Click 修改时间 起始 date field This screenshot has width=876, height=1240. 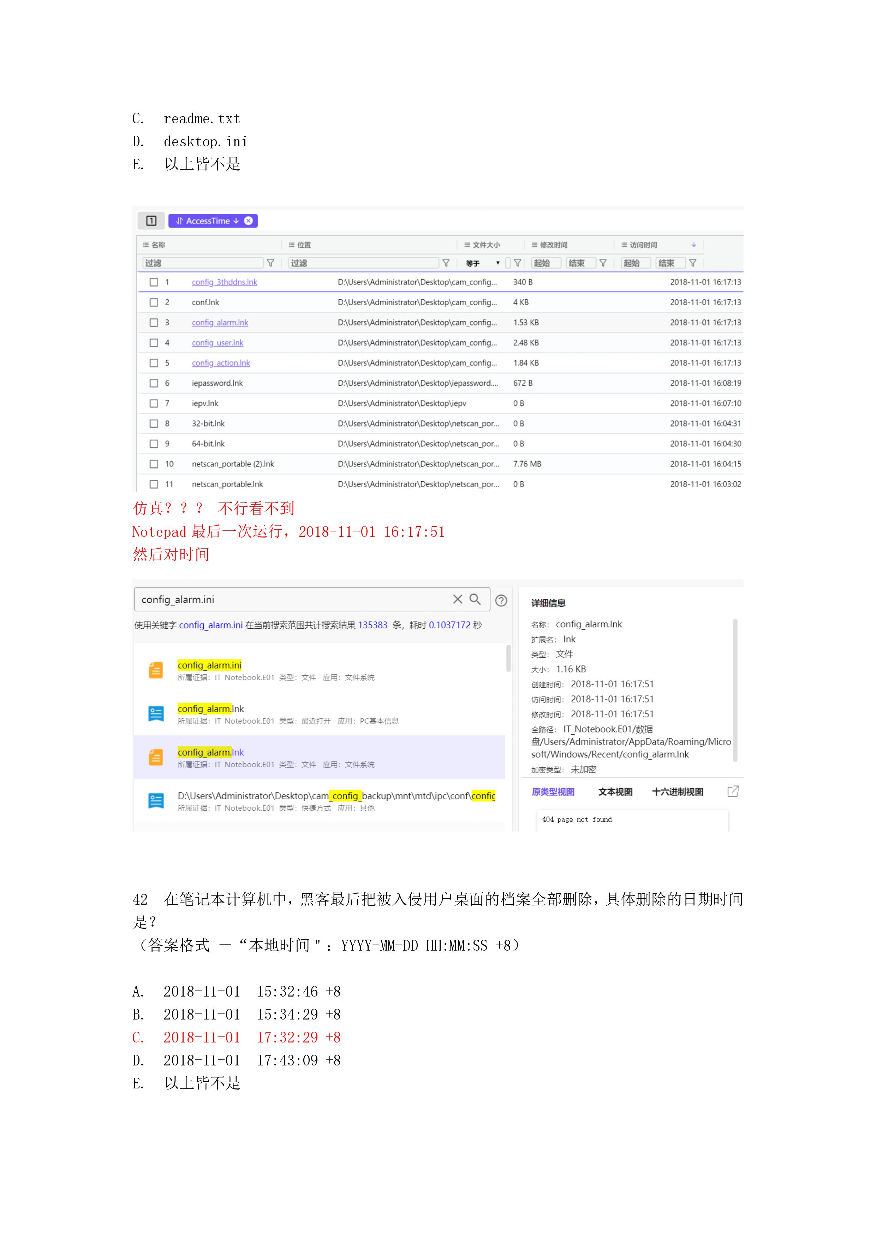click(546, 263)
